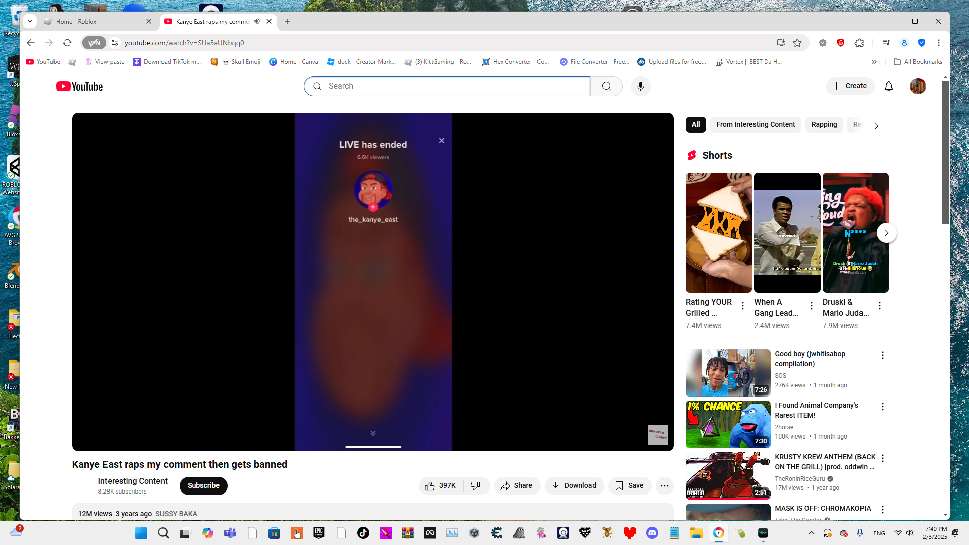Open options for Druski & Mario Judah short
Viewport: 969px width, 545px height.
click(880, 306)
